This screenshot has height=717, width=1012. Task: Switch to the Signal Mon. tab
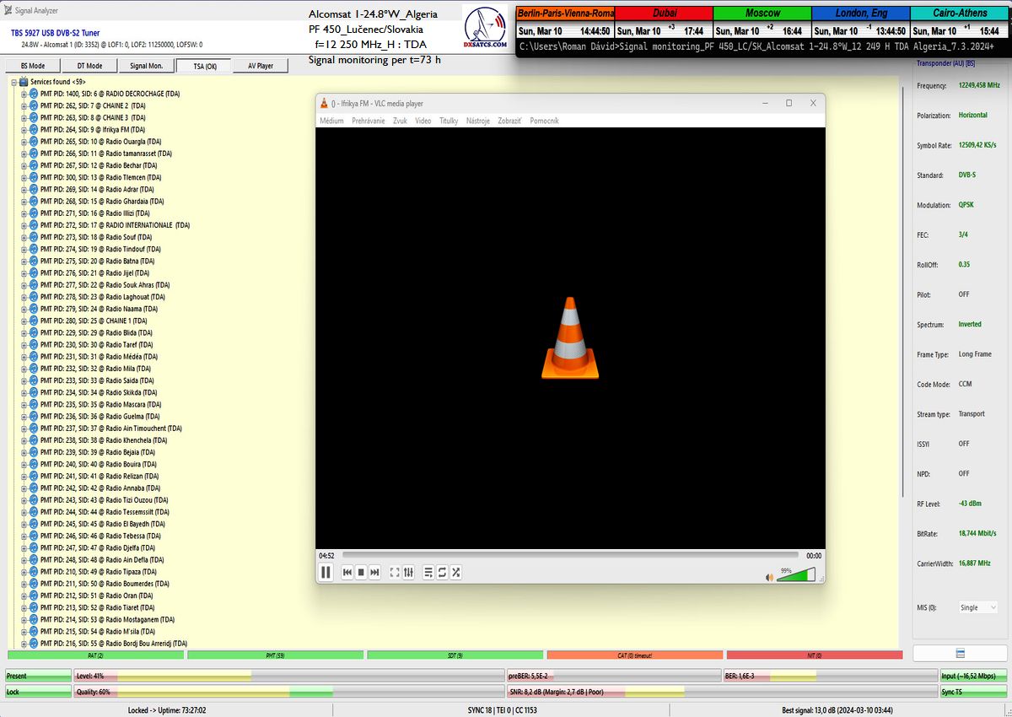(146, 66)
